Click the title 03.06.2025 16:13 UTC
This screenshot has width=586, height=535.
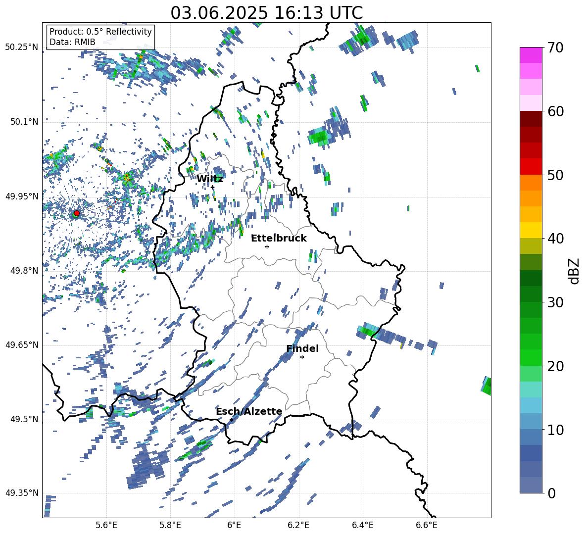pyautogui.click(x=266, y=13)
